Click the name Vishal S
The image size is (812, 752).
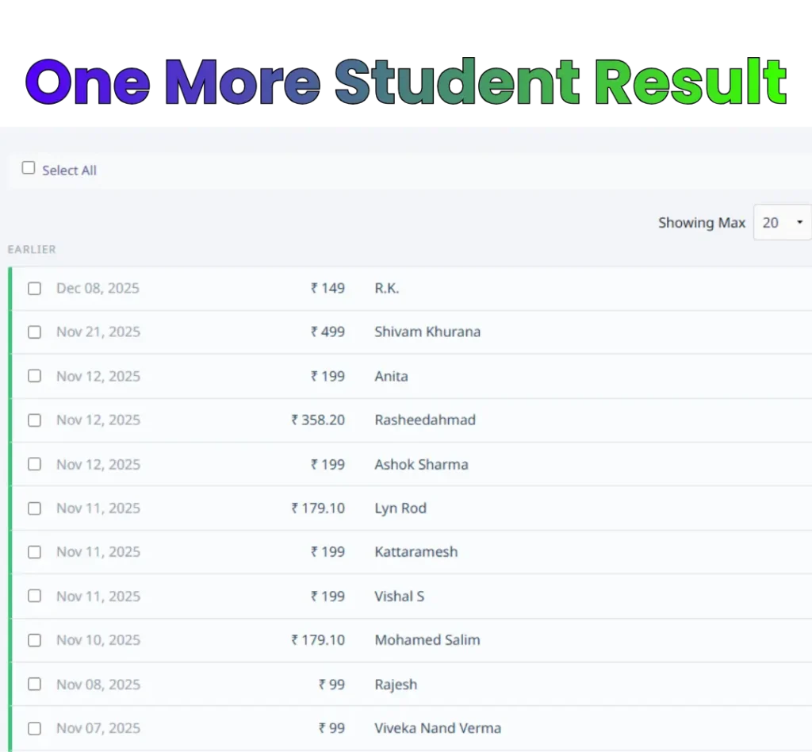(400, 596)
